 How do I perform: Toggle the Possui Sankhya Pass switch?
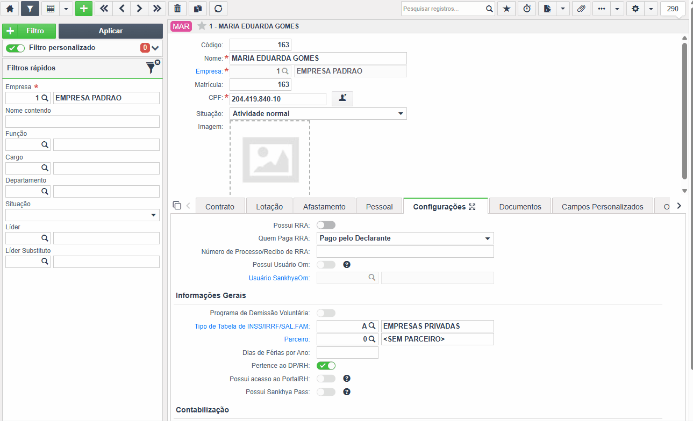pyautogui.click(x=326, y=392)
